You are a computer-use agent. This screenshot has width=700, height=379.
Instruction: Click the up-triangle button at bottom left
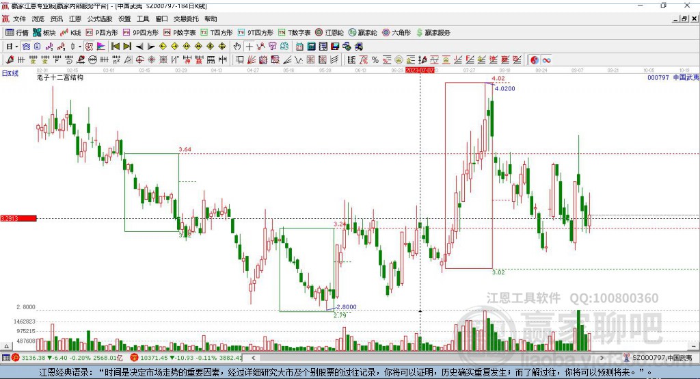(x=6, y=346)
